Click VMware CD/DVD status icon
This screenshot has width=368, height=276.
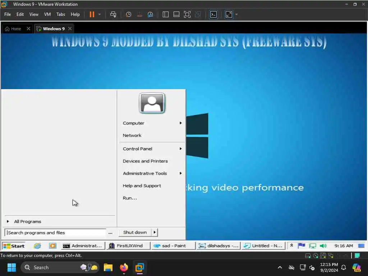[316, 256]
